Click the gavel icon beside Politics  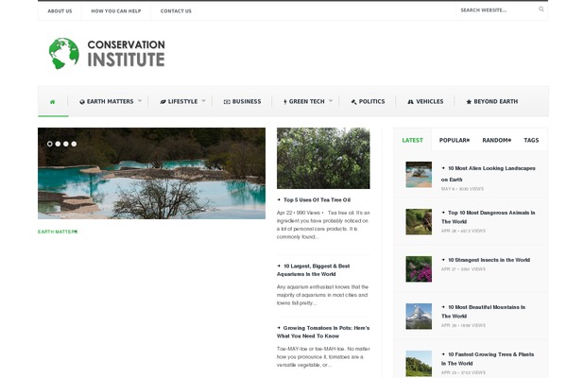point(353,102)
